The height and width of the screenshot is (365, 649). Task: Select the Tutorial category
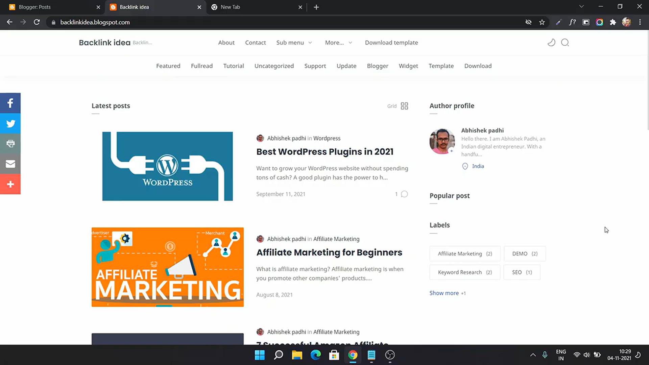tap(233, 66)
